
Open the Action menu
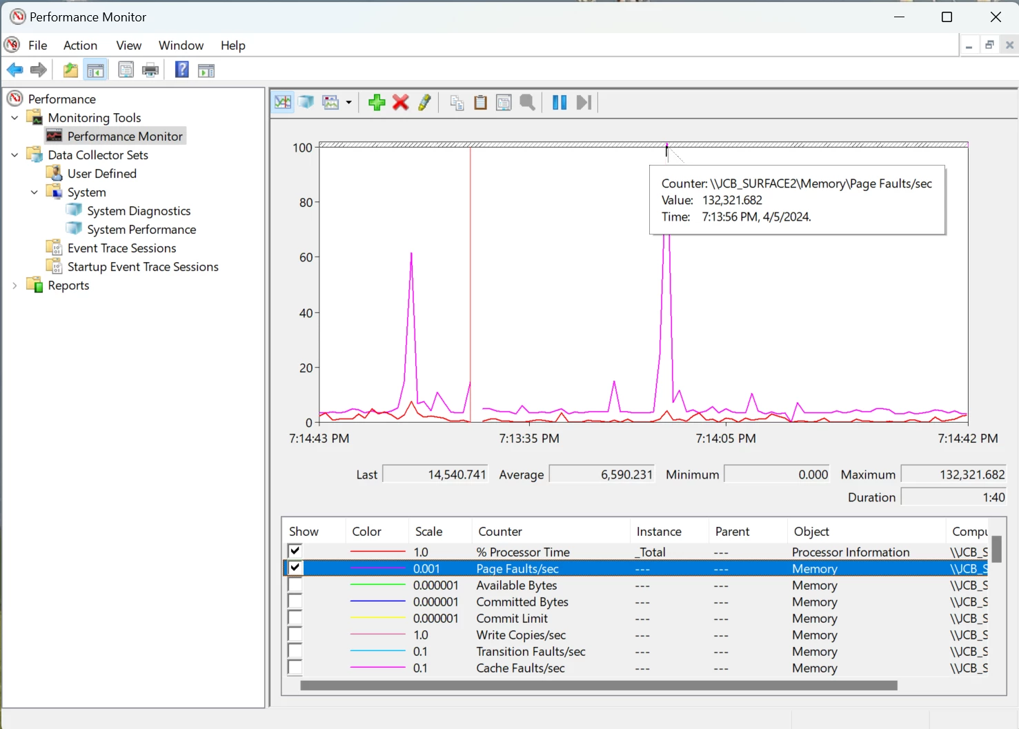[80, 46]
